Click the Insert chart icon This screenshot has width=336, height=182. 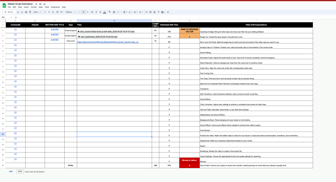(x=154, y=12)
